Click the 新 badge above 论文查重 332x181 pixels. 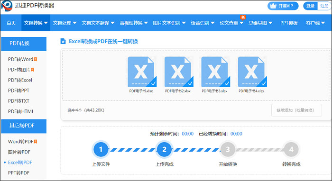point(243,18)
